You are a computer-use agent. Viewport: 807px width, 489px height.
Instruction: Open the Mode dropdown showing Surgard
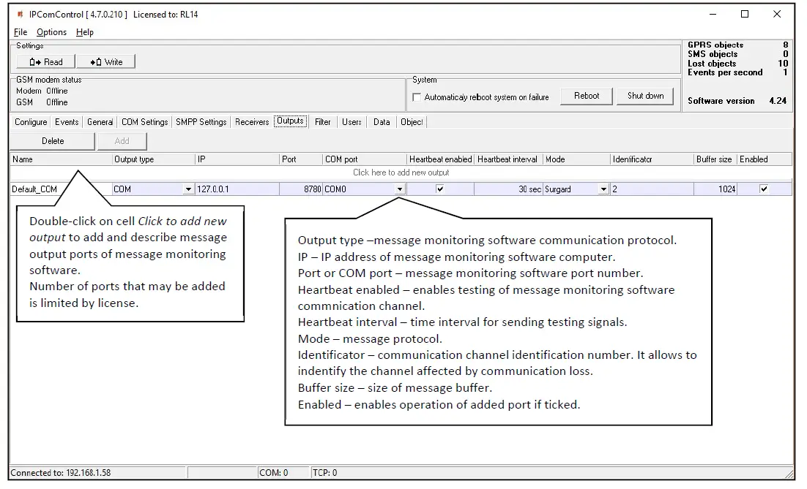tap(604, 189)
